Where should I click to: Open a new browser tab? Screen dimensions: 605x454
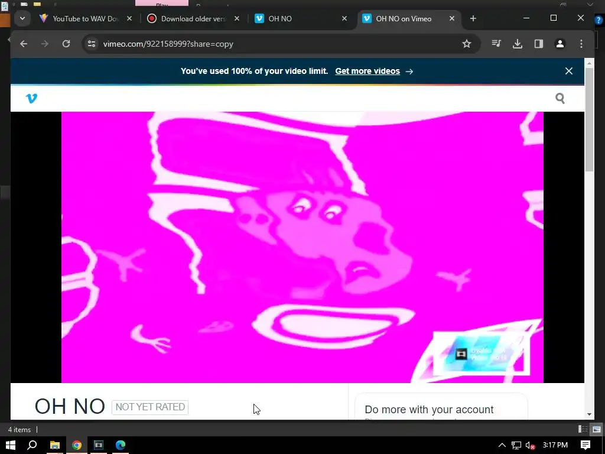tap(473, 18)
